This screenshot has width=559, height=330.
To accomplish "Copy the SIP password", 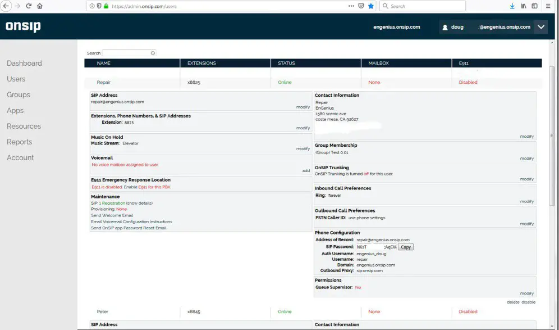I will pyautogui.click(x=406, y=247).
